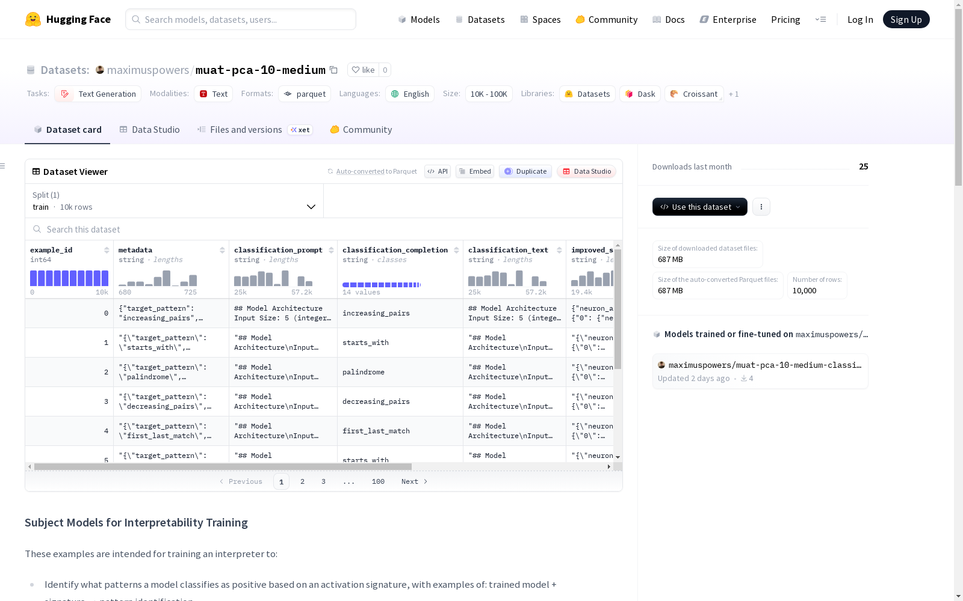Image resolution: width=963 pixels, height=601 pixels.
Task: Click the palindrome completion cell
Action: point(400,372)
